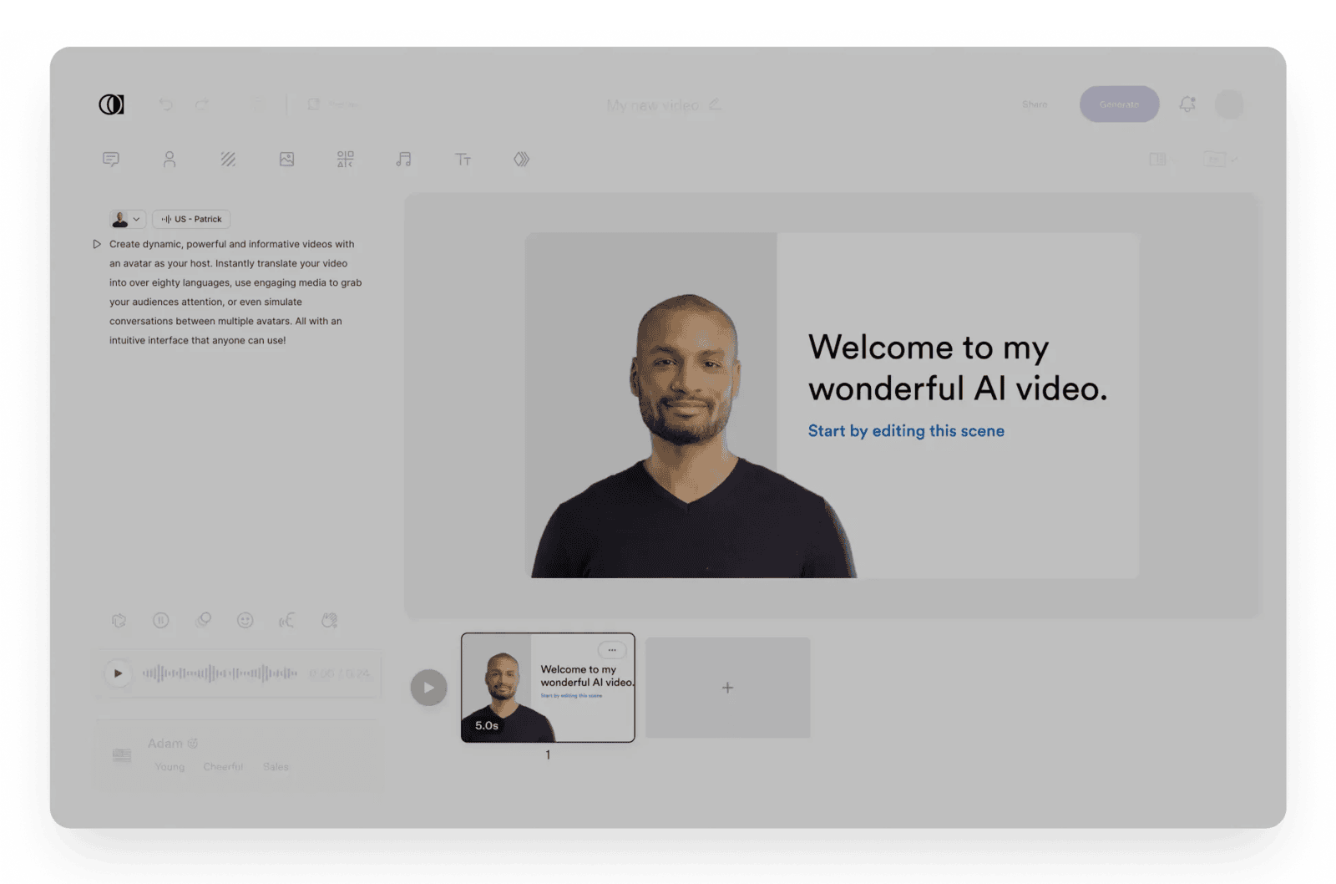The width and height of the screenshot is (1336, 884).
Task: Open the script panel speech-bubble icon
Action: (x=111, y=159)
